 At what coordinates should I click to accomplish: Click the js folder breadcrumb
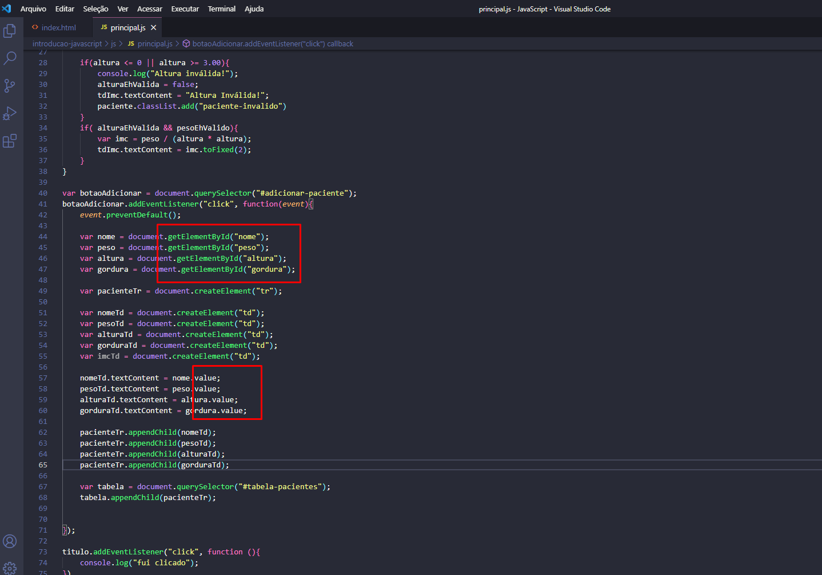[113, 43]
